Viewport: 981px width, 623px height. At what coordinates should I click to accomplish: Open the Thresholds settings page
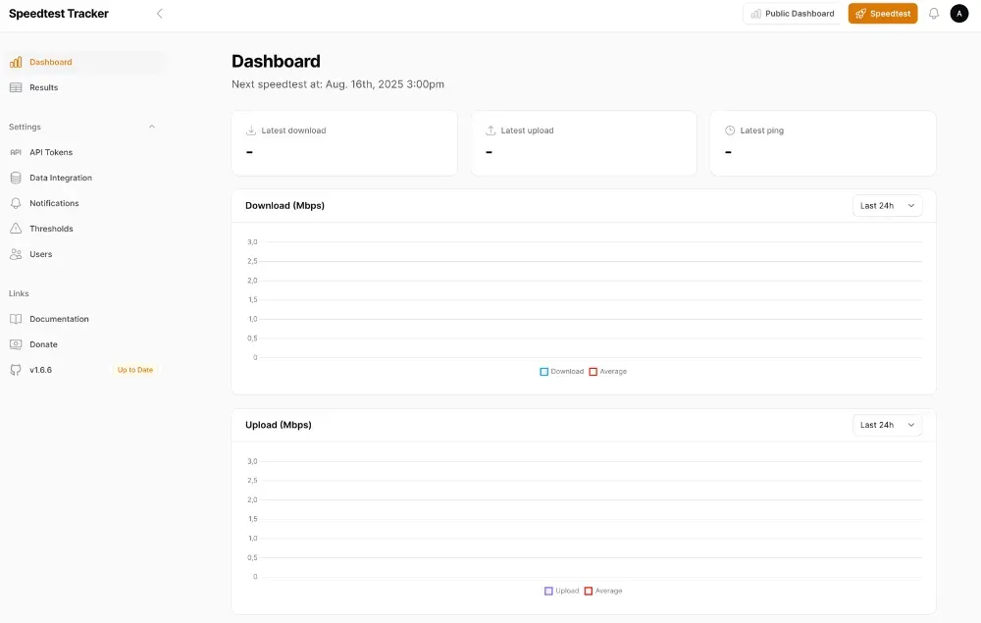(51, 229)
